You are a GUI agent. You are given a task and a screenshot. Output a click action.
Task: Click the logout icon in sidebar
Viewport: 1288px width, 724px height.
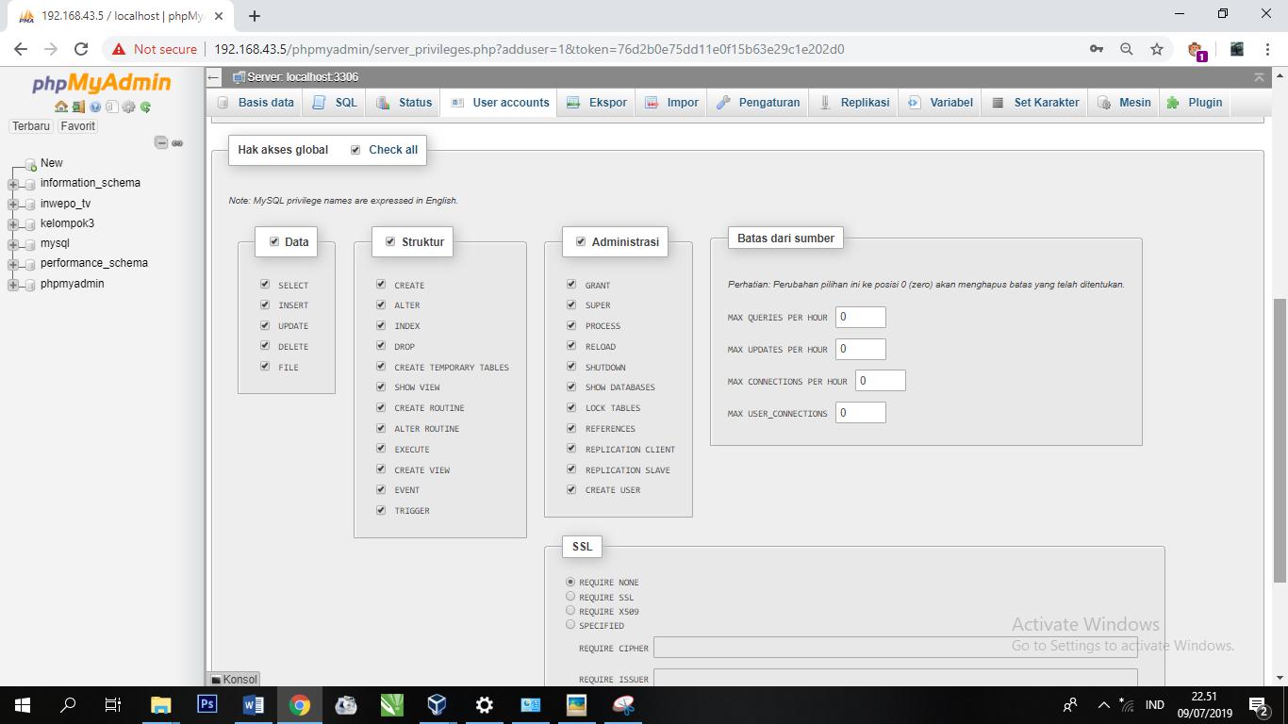(x=78, y=107)
